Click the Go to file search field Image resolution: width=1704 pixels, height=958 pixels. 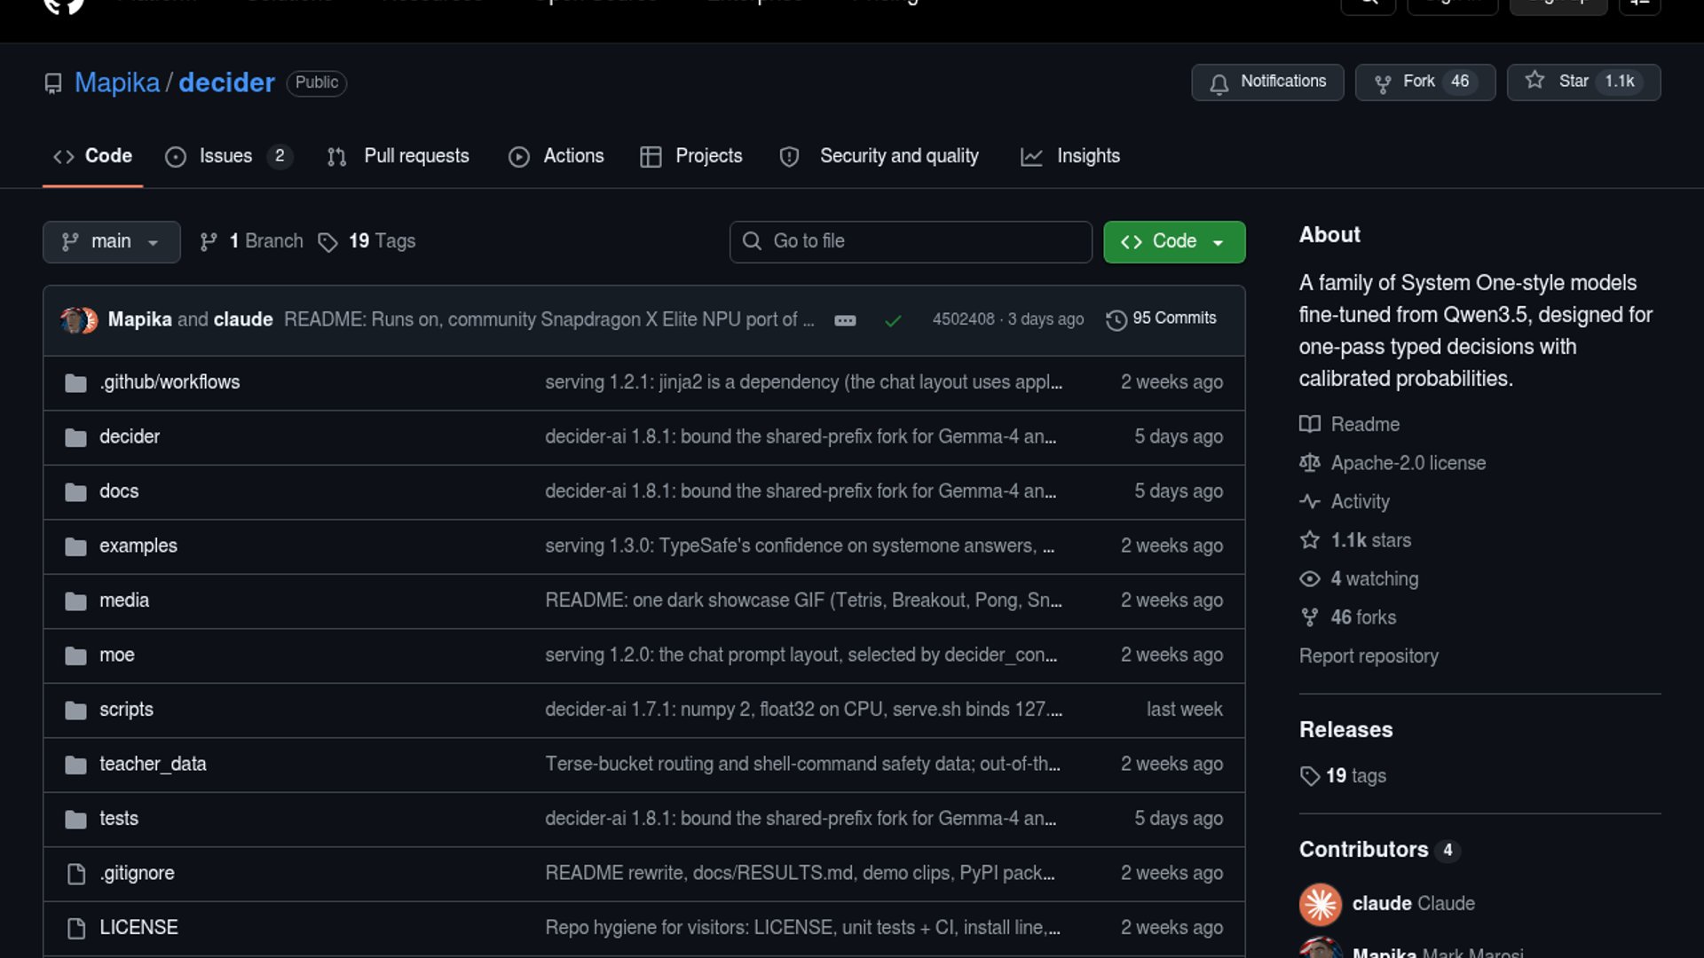(x=911, y=241)
